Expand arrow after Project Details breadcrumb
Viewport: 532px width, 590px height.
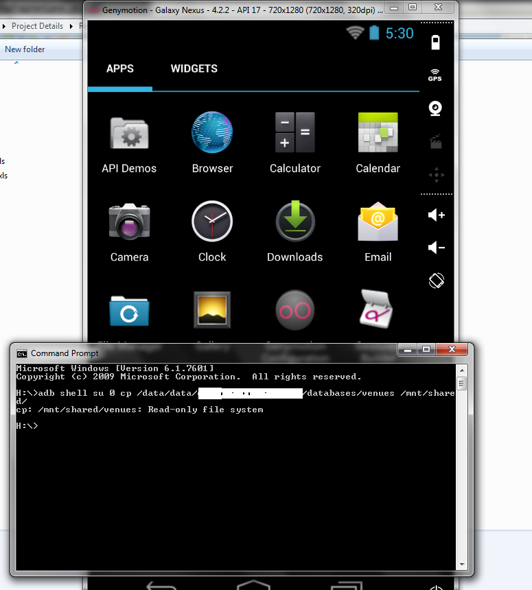(x=71, y=26)
